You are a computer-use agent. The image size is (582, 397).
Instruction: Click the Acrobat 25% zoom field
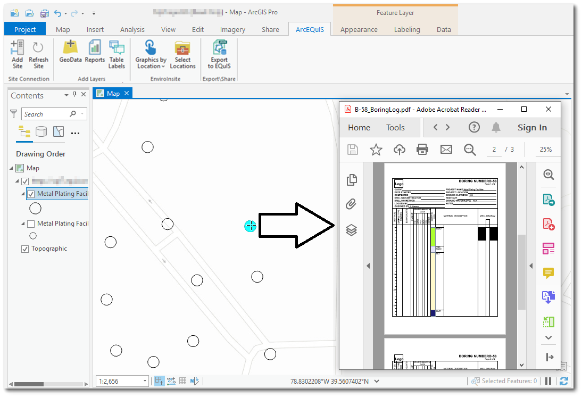[545, 150]
